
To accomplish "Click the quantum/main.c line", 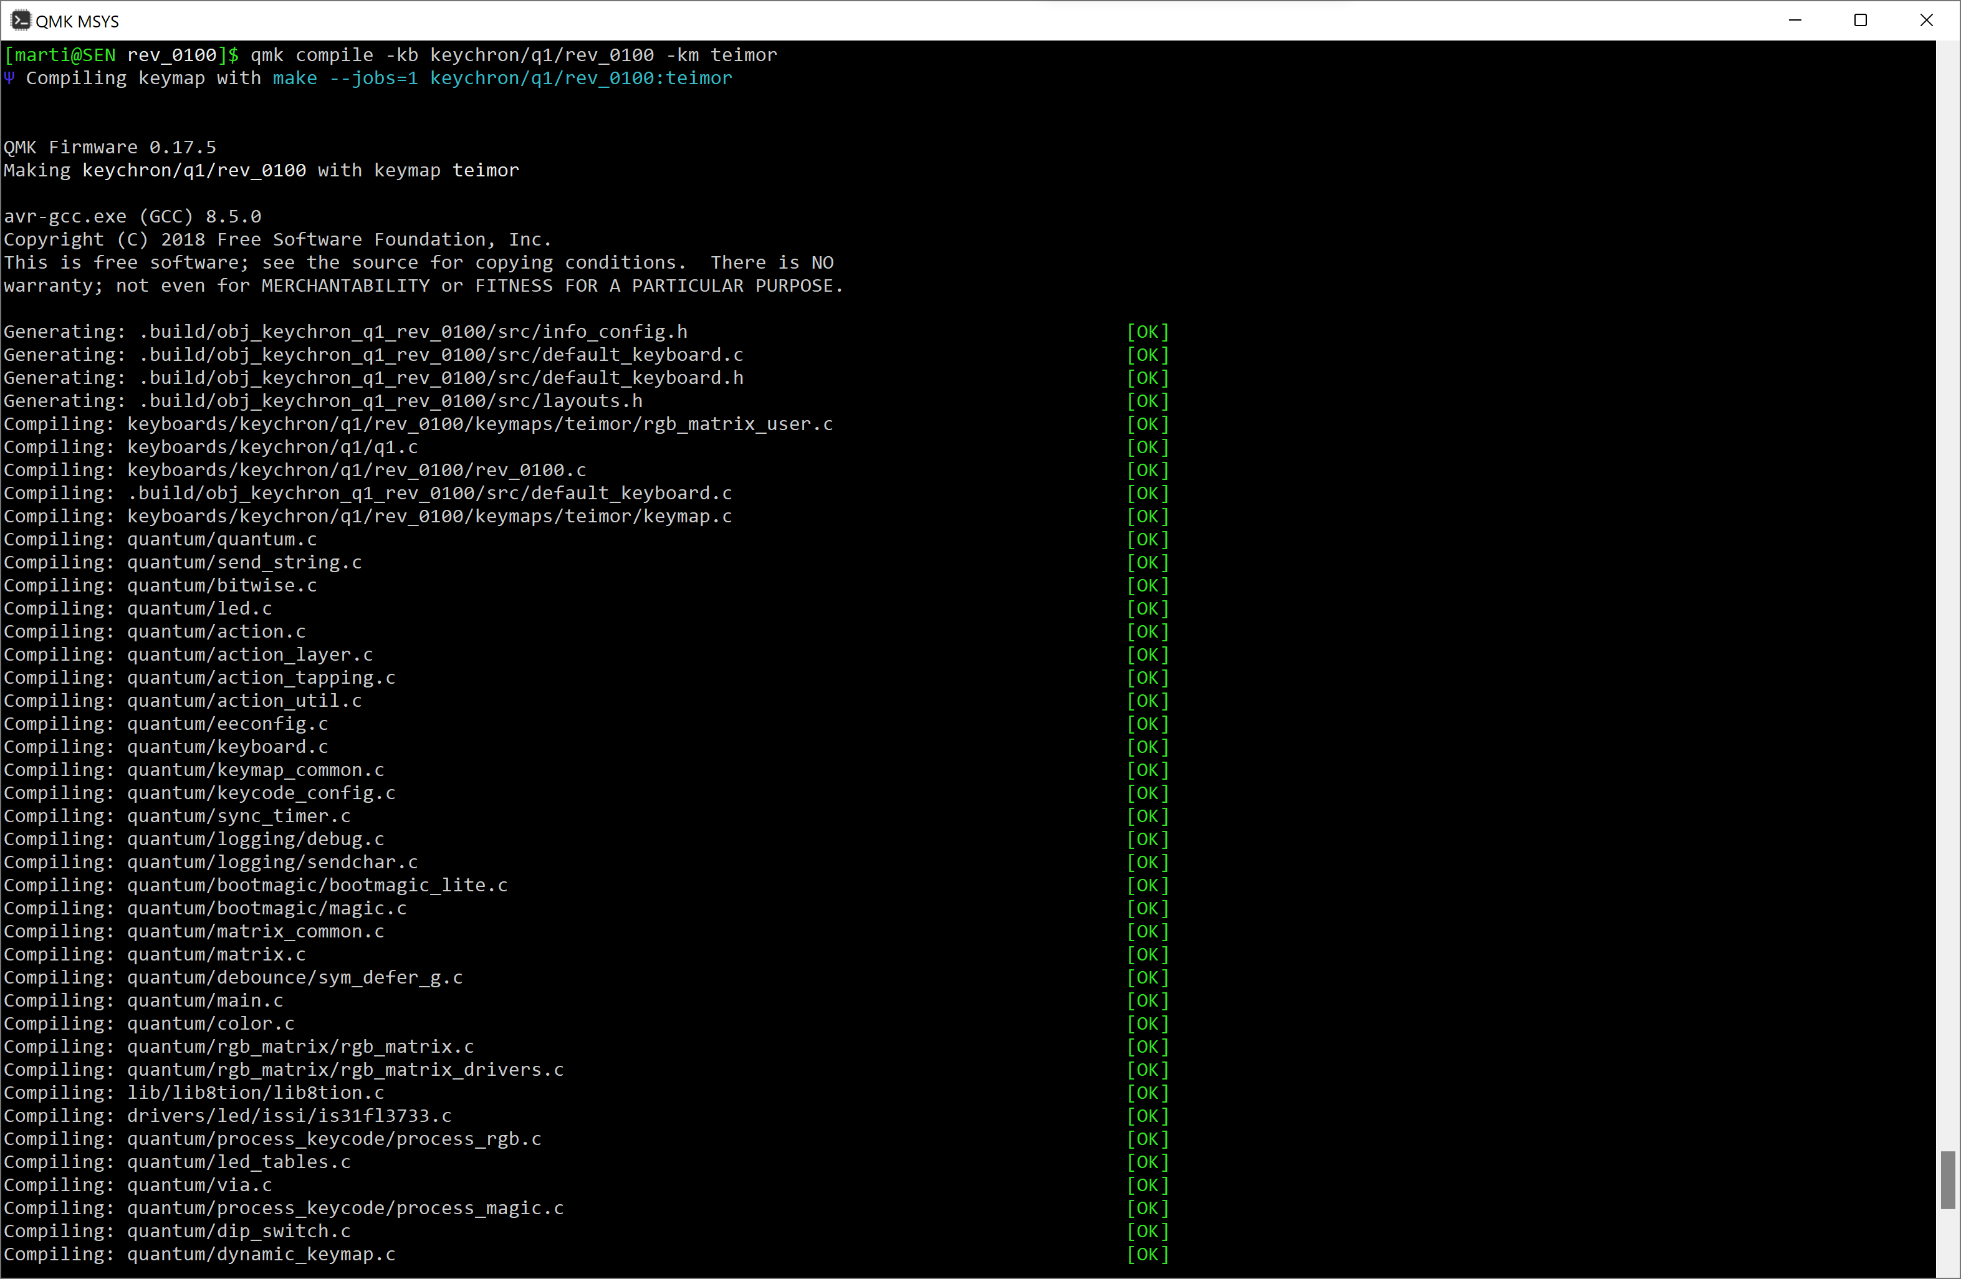I will pos(143,1001).
